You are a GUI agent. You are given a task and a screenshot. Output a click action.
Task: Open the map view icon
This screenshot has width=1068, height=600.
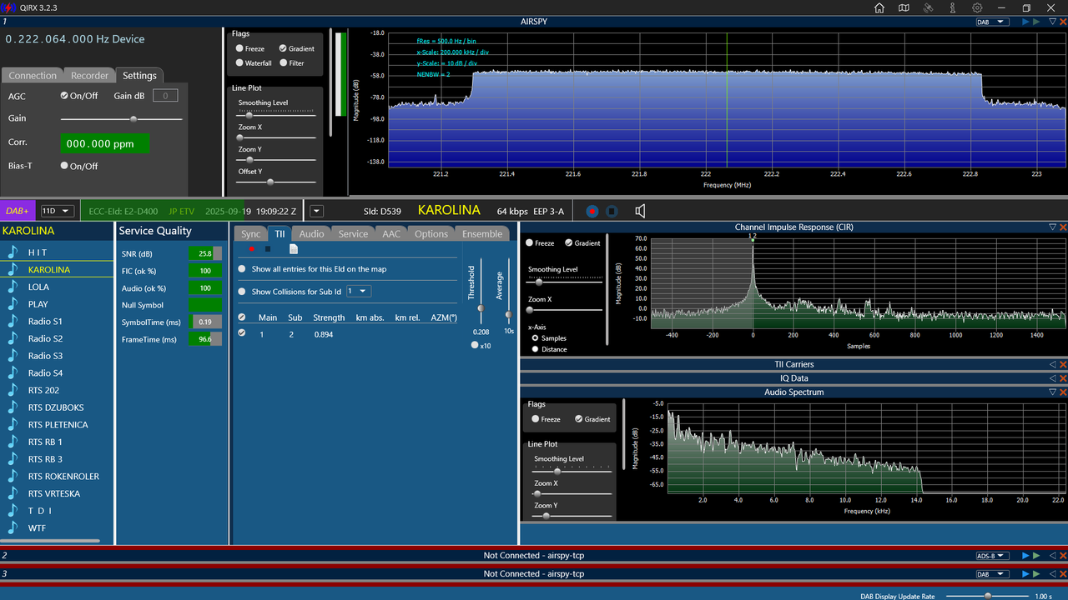(904, 7)
